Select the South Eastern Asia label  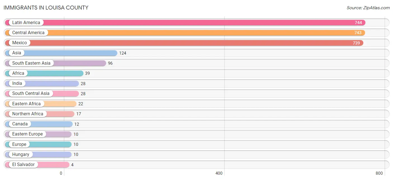point(31,63)
